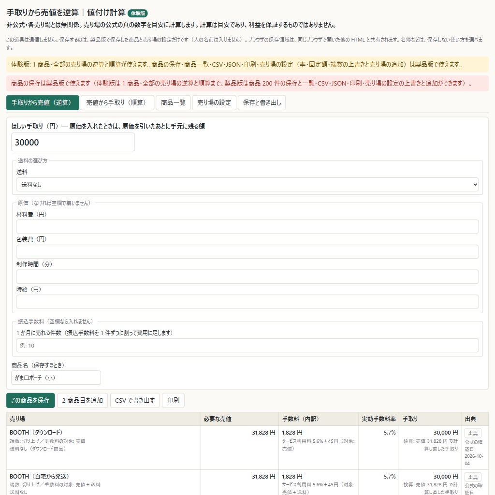Select BOOTH（自宅から発送） row name
This screenshot has width=495, height=495.
(40, 476)
